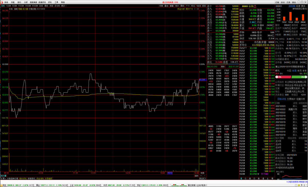Viewport: 308px width, 187px height.
Task: Toggle the 重播 replay button
Action: (172, 6)
